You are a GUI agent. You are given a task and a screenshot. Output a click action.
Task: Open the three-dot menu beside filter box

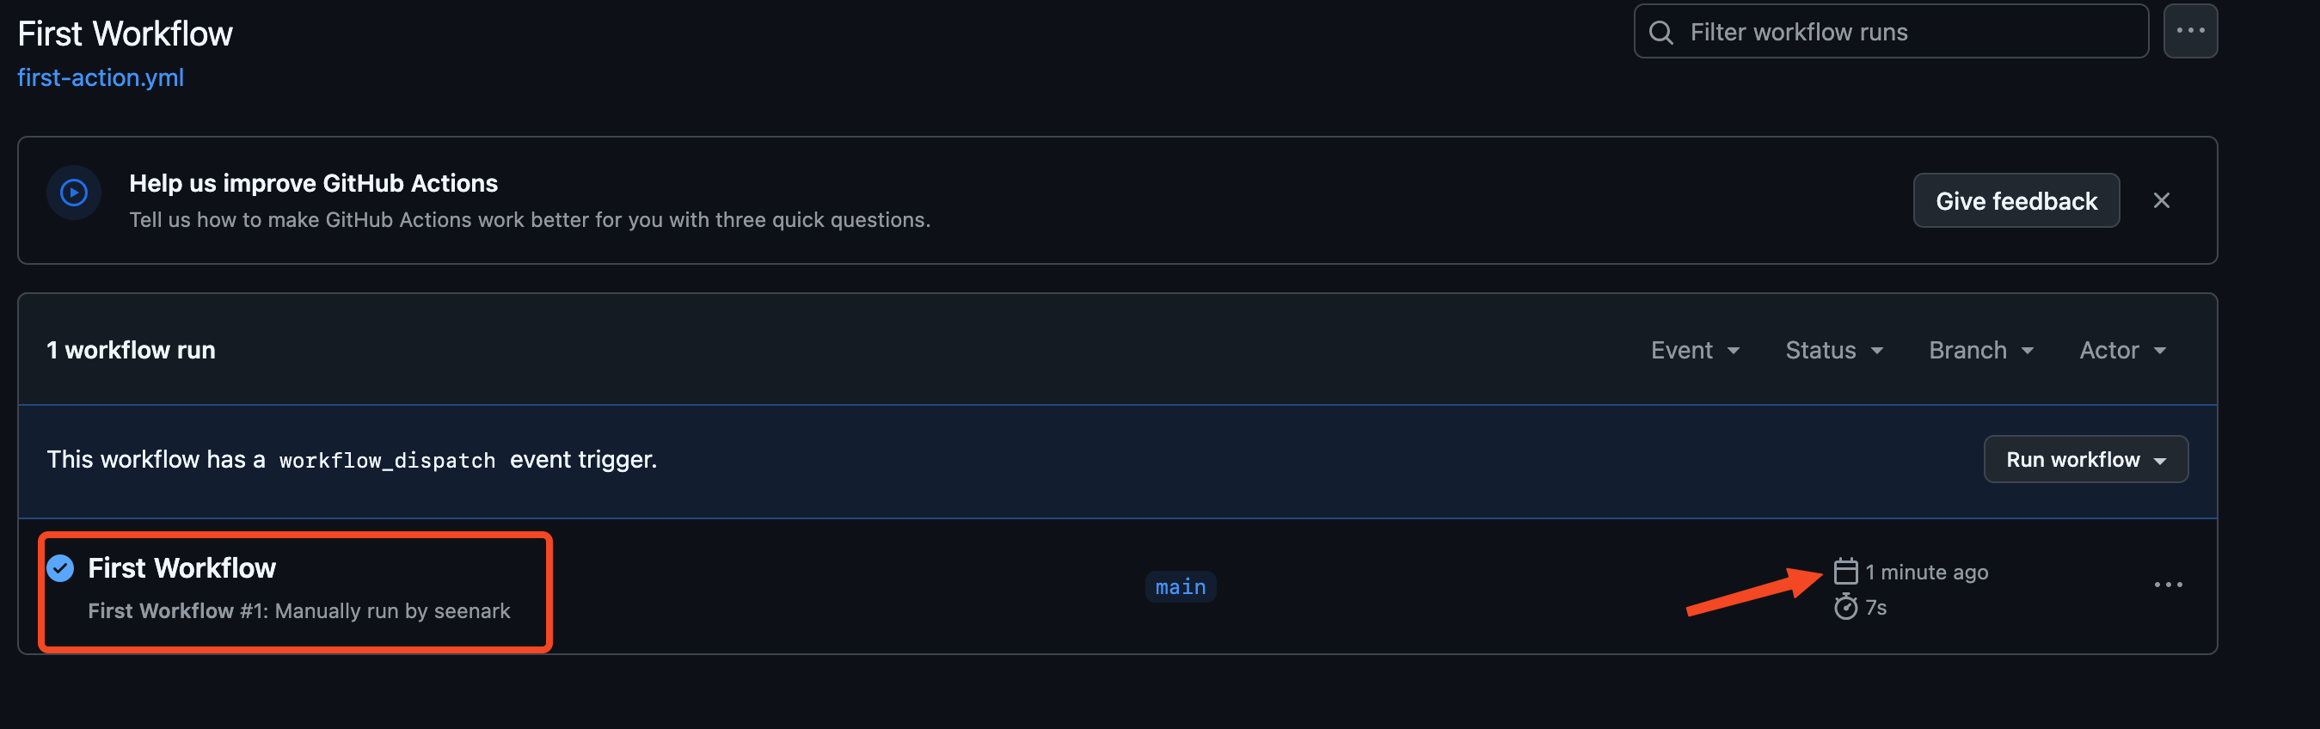click(2189, 31)
